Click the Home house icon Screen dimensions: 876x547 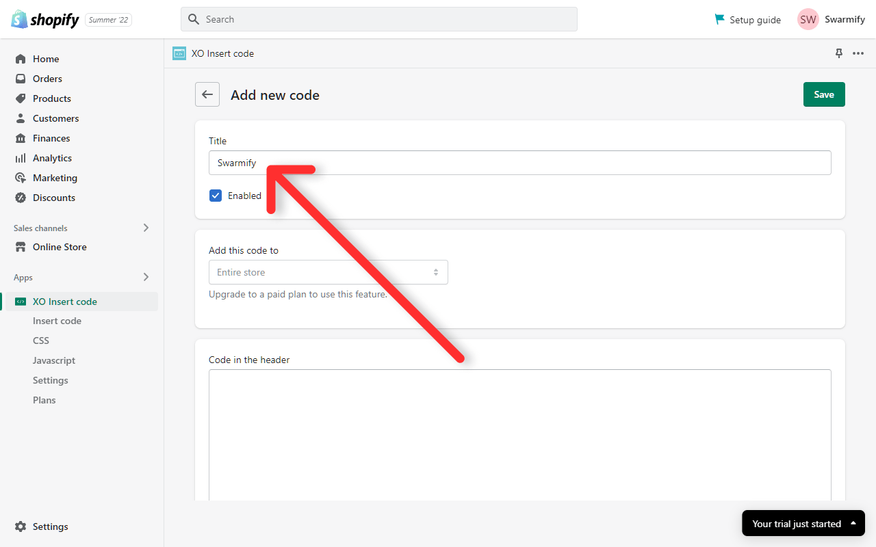(x=21, y=59)
